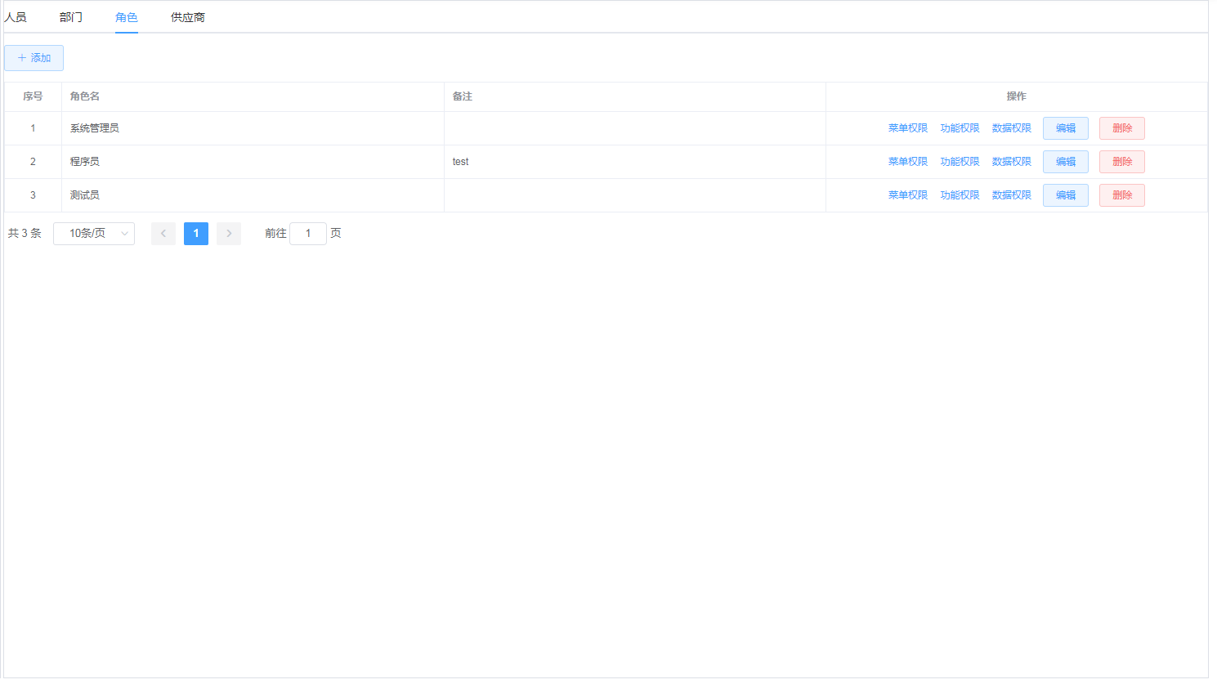
Task: Open the 供应商 tab
Action: pyautogui.click(x=187, y=17)
